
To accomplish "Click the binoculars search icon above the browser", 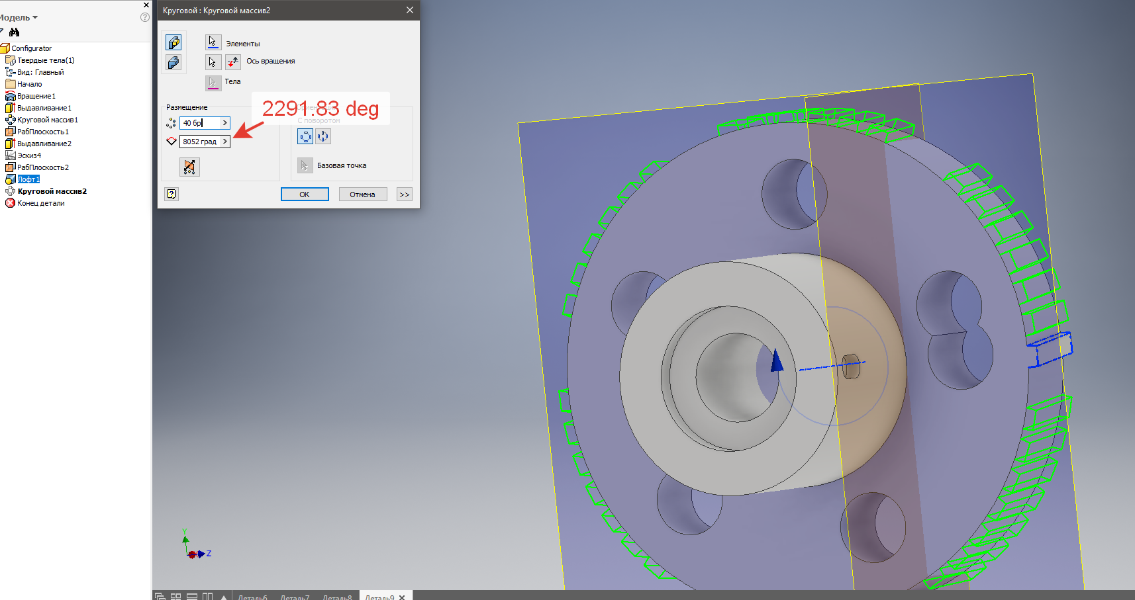I will pos(15,31).
